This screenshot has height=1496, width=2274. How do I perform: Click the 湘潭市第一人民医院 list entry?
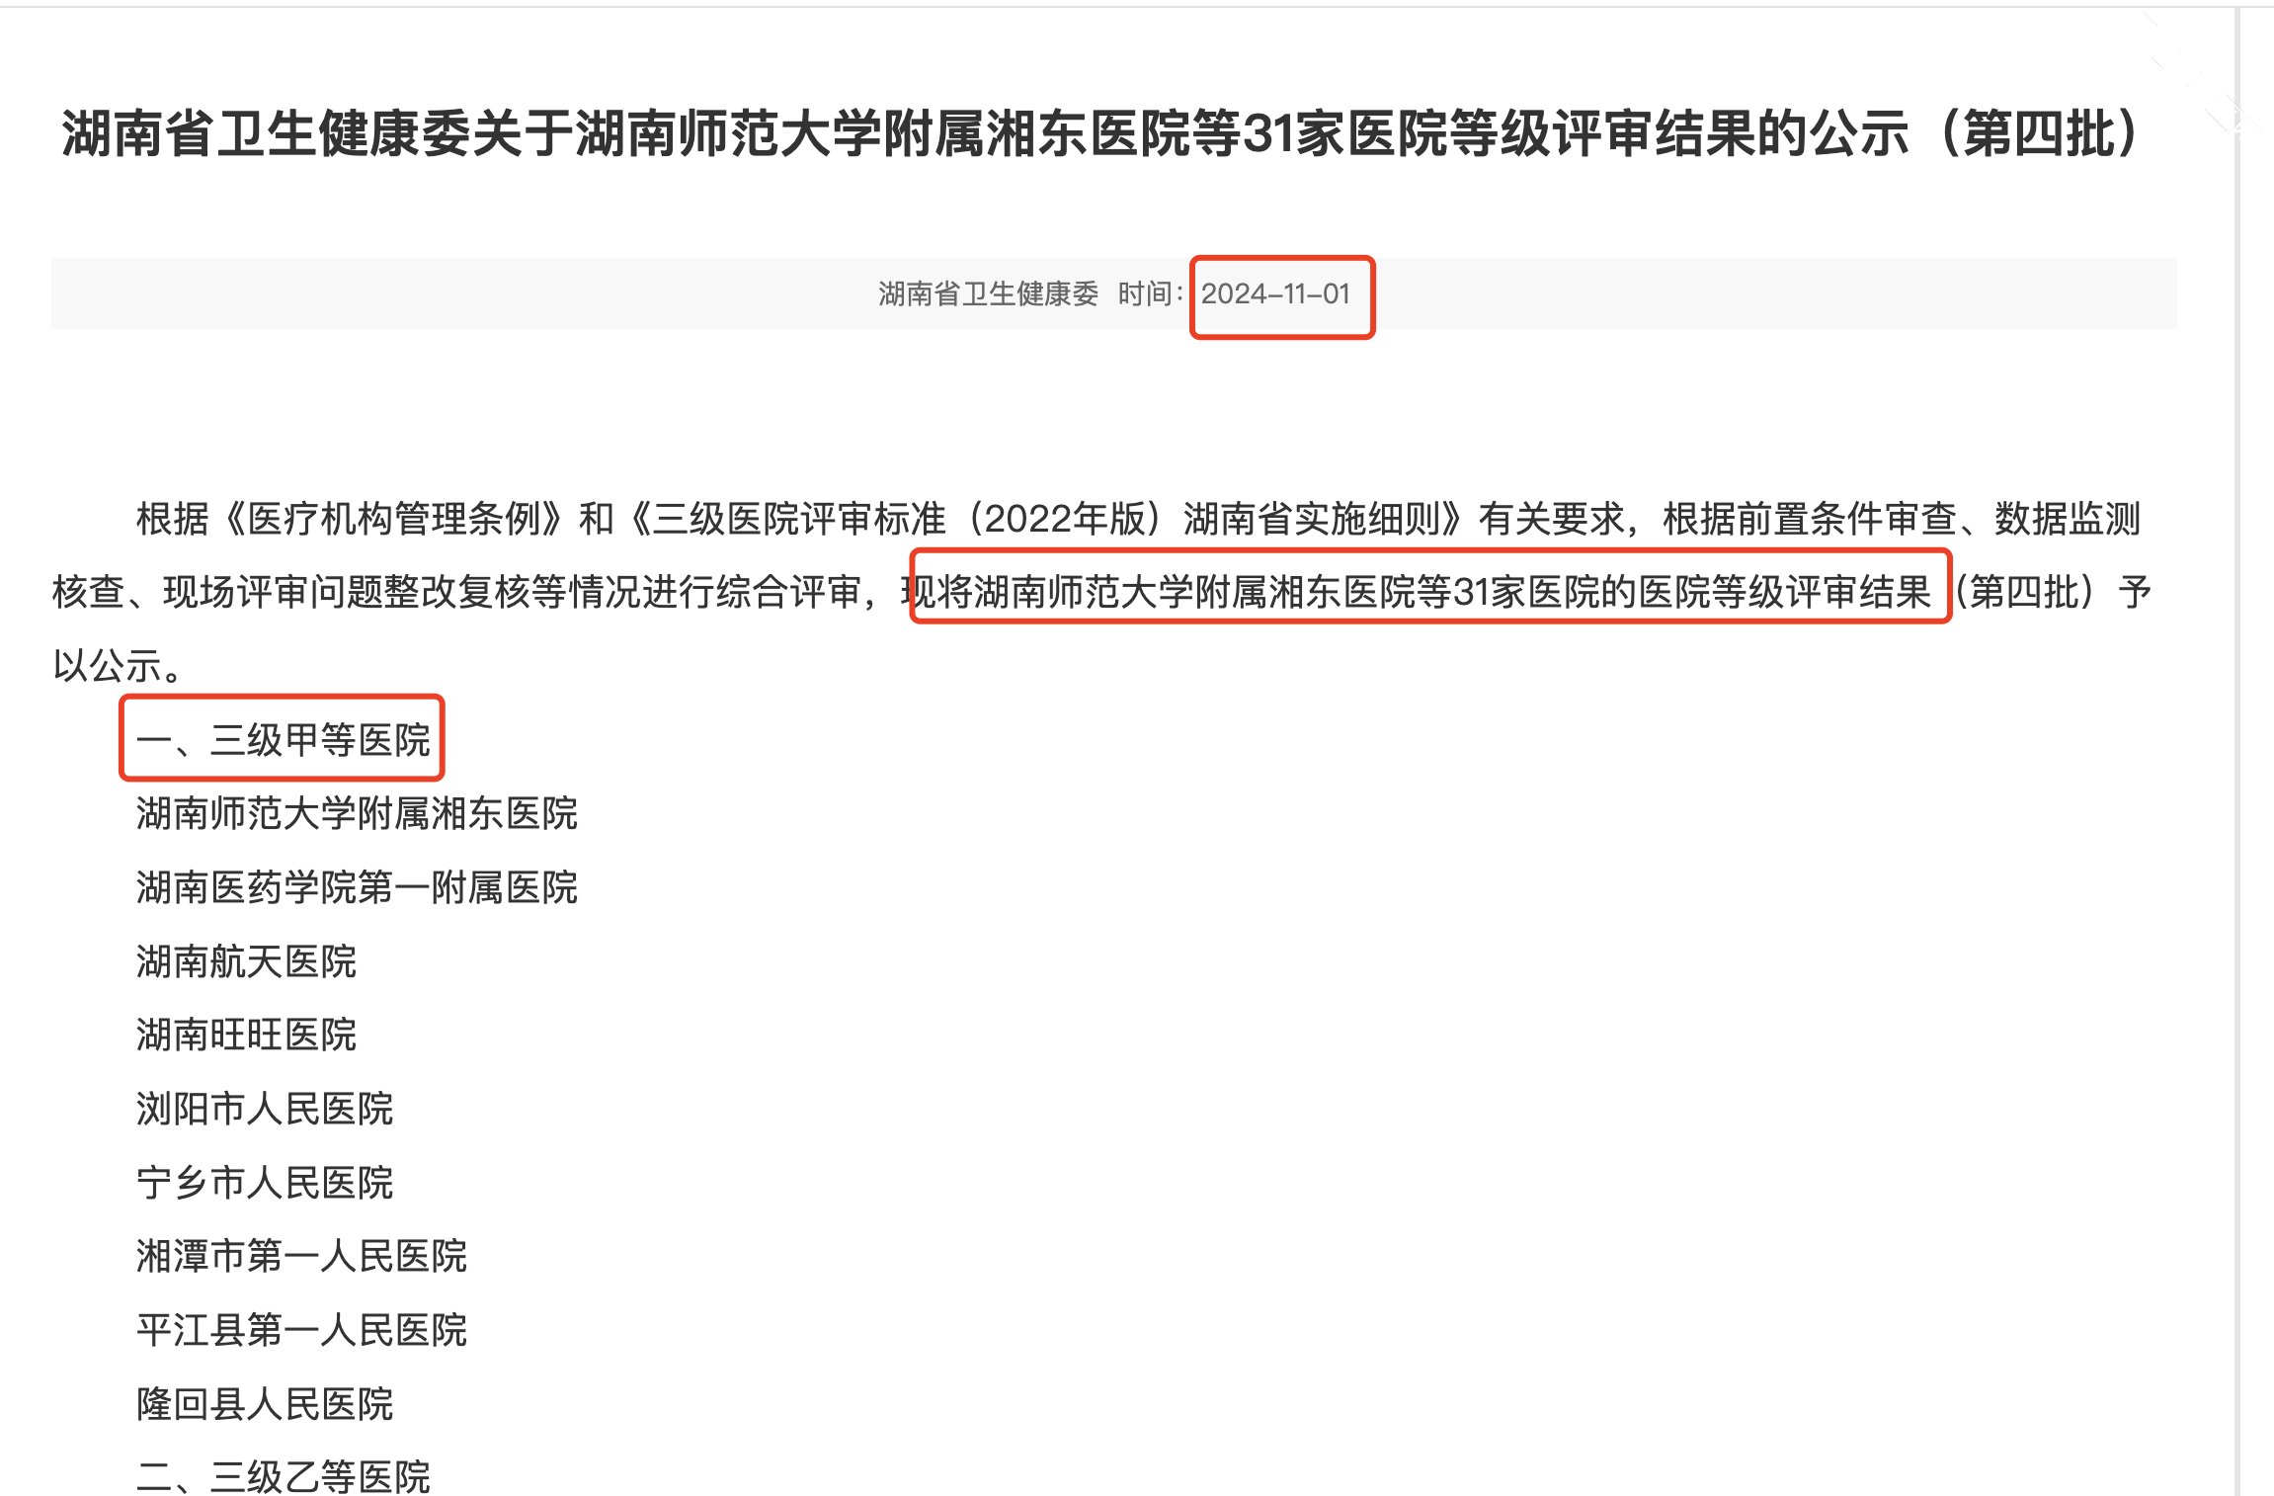(x=301, y=1257)
